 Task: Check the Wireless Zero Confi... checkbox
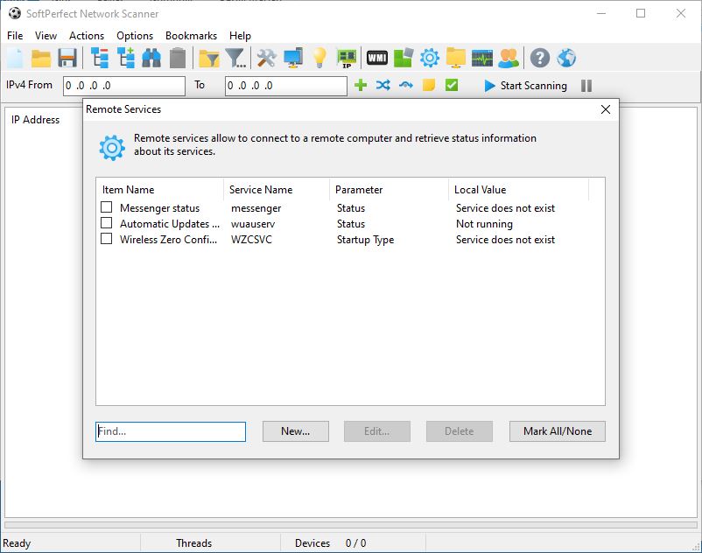107,239
